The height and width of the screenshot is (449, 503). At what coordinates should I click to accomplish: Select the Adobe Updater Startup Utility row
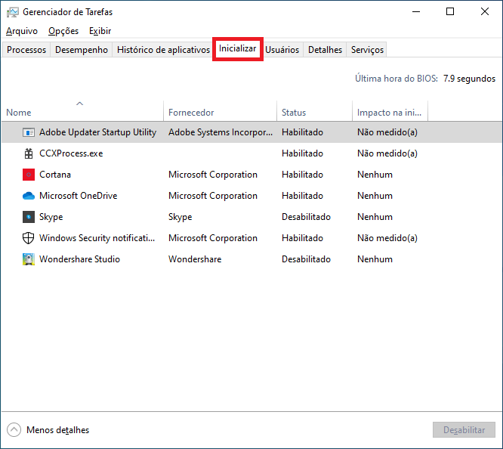pos(251,132)
